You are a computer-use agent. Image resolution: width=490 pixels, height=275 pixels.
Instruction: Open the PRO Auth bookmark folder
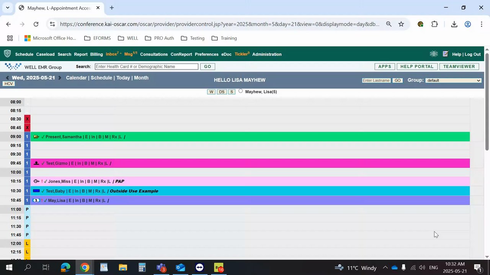pos(160,38)
